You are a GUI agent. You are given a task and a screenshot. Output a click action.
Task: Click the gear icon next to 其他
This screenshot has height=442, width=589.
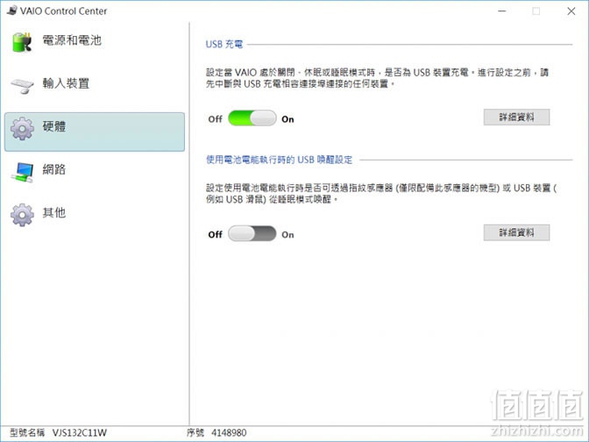[22, 215]
